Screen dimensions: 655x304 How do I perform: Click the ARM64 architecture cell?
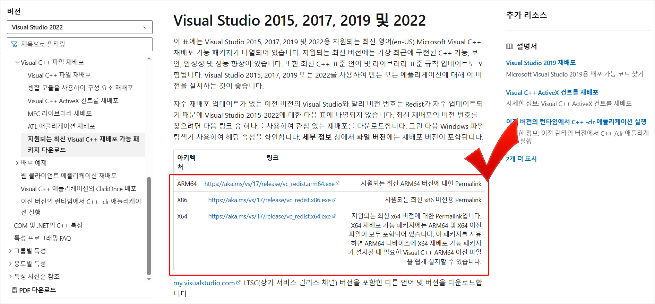point(187,184)
